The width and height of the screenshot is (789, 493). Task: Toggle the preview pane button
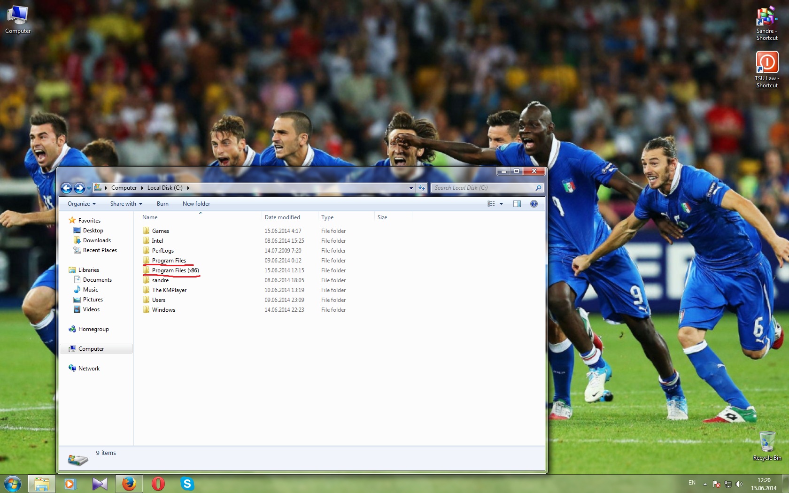coord(517,204)
